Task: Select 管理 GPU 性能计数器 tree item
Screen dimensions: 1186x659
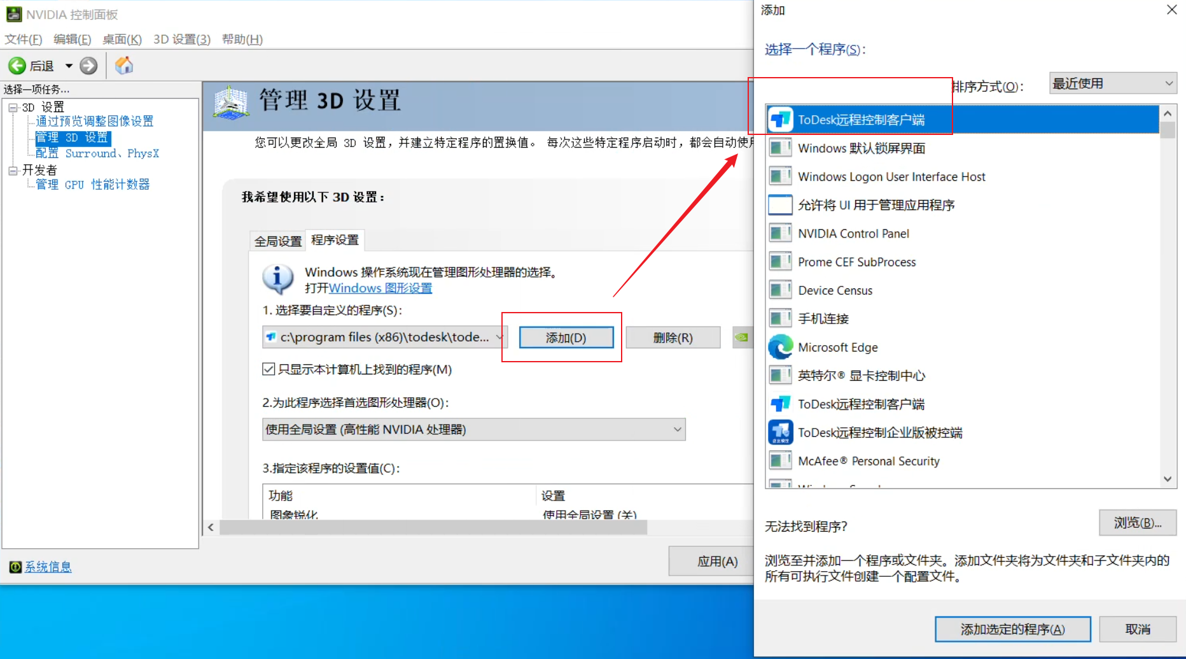Action: pos(92,185)
